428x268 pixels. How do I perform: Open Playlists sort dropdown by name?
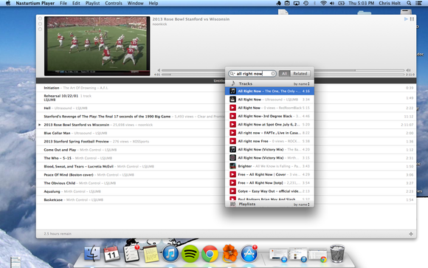(x=301, y=205)
